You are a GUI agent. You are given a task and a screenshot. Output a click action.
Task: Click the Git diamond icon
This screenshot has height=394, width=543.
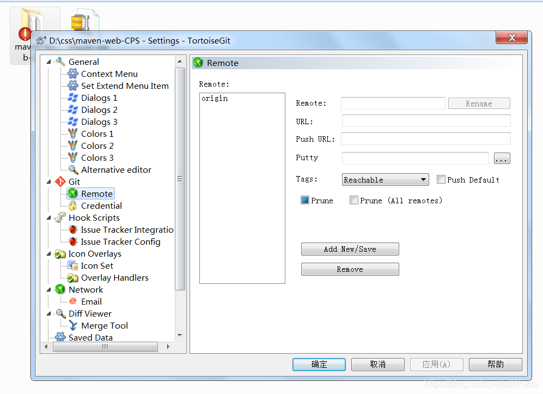(60, 181)
